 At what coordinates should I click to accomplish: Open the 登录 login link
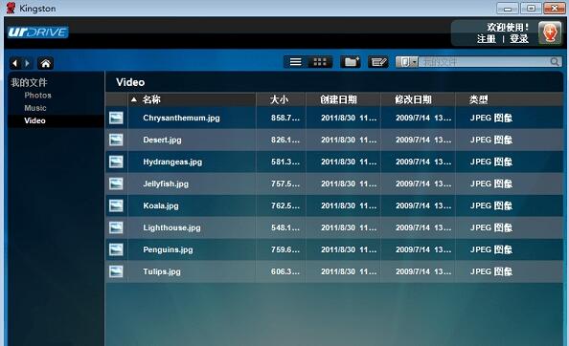(519, 39)
